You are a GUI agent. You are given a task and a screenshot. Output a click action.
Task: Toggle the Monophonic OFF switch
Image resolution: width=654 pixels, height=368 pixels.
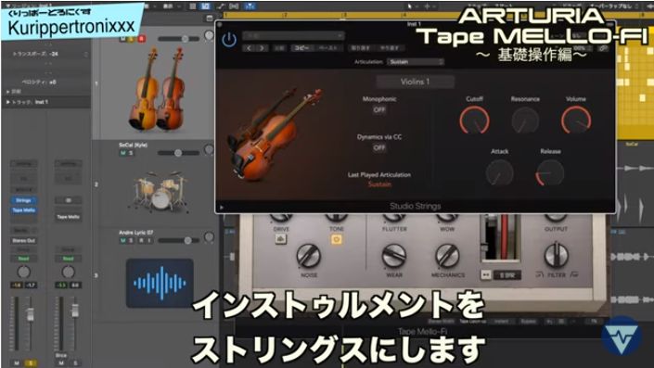(379, 109)
